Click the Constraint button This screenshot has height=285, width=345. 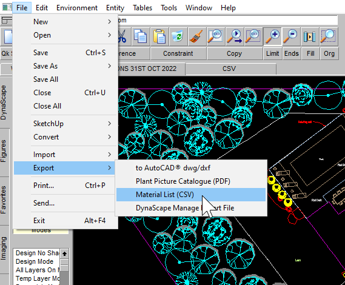point(178,53)
